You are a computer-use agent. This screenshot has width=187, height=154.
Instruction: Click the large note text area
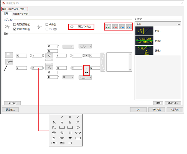tap(118, 62)
